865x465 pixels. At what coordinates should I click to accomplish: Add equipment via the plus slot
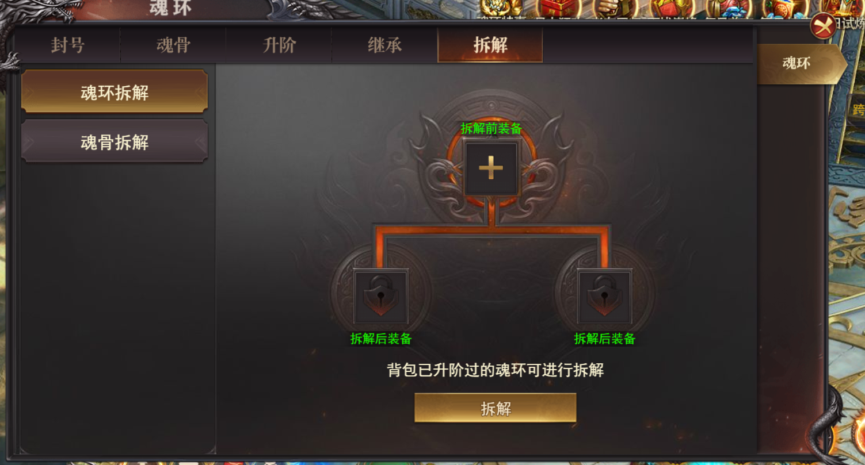click(x=491, y=168)
